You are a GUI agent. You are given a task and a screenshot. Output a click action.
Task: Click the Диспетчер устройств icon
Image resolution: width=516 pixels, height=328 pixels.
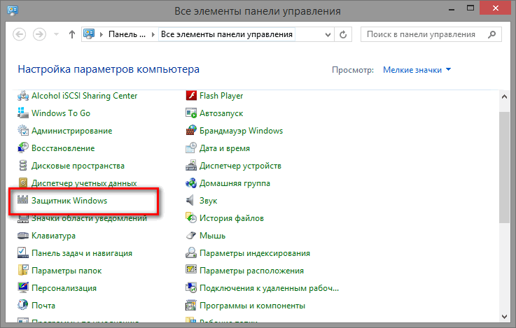191,165
